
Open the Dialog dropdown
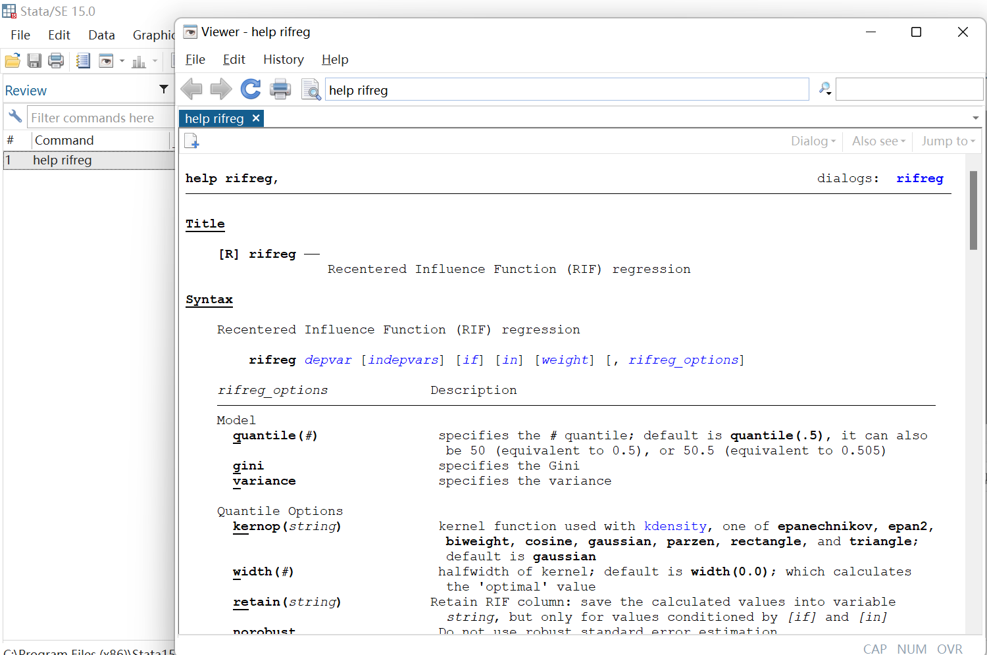tap(813, 141)
